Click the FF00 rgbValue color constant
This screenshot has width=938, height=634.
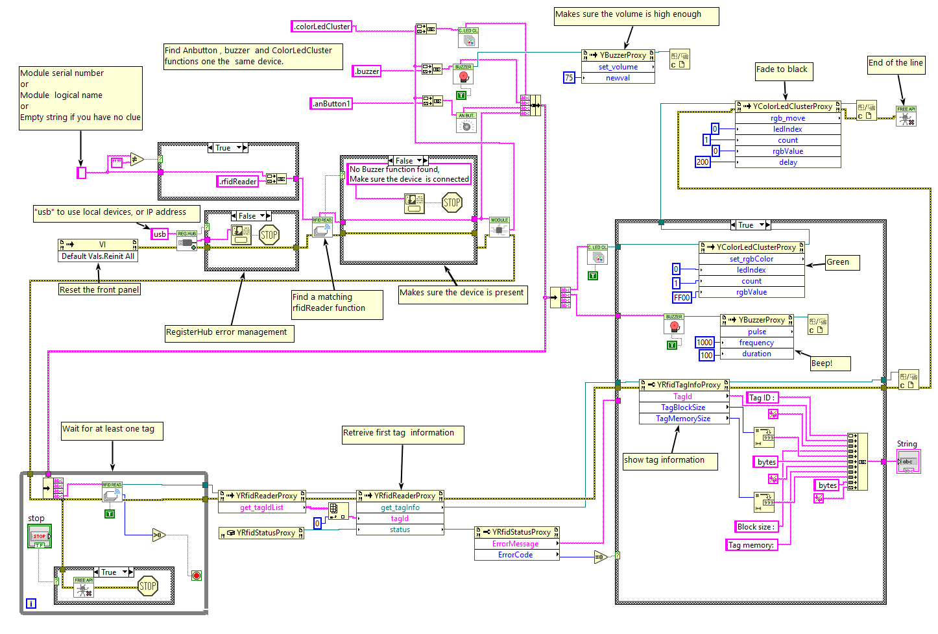tap(682, 298)
